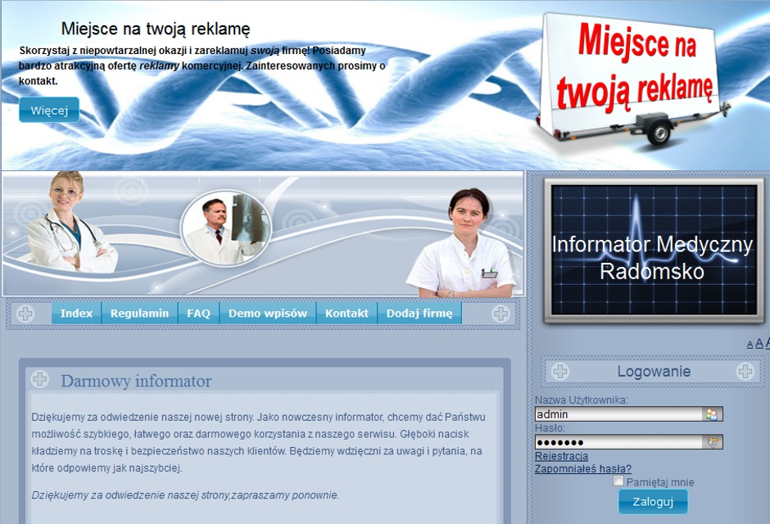
Task: Open the FAQ menu item
Action: [198, 314]
